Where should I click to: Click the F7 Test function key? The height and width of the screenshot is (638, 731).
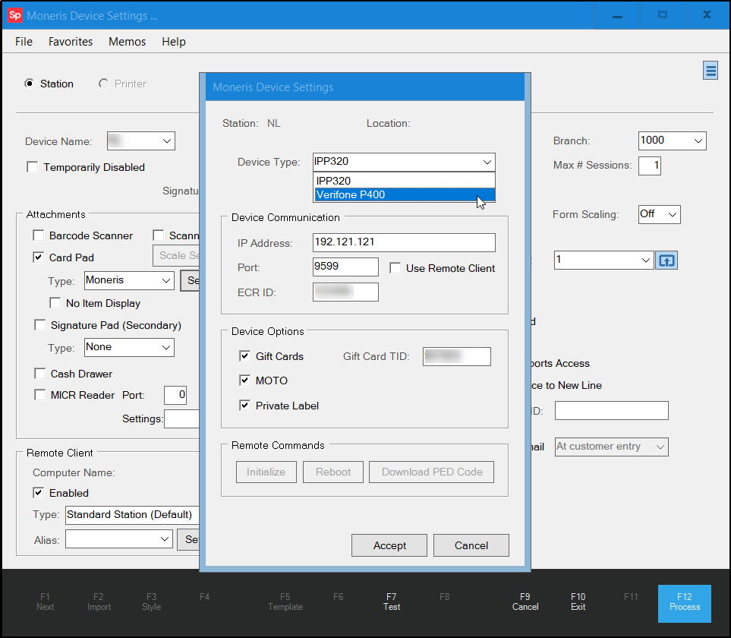pyautogui.click(x=392, y=602)
